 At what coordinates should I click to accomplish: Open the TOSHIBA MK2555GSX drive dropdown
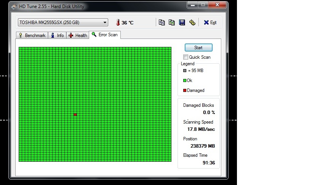point(63,22)
